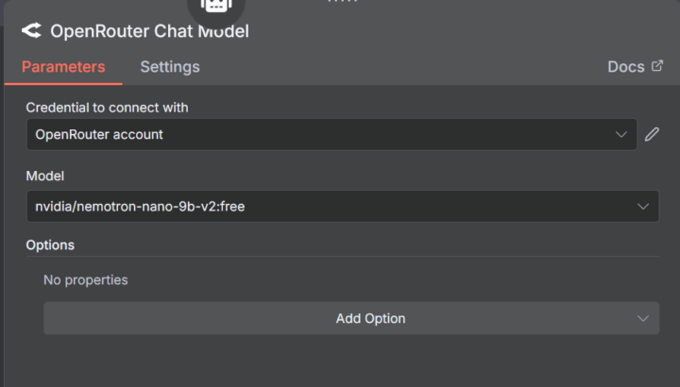Click the Add Option button
This screenshot has width=680, height=387.
[351, 318]
